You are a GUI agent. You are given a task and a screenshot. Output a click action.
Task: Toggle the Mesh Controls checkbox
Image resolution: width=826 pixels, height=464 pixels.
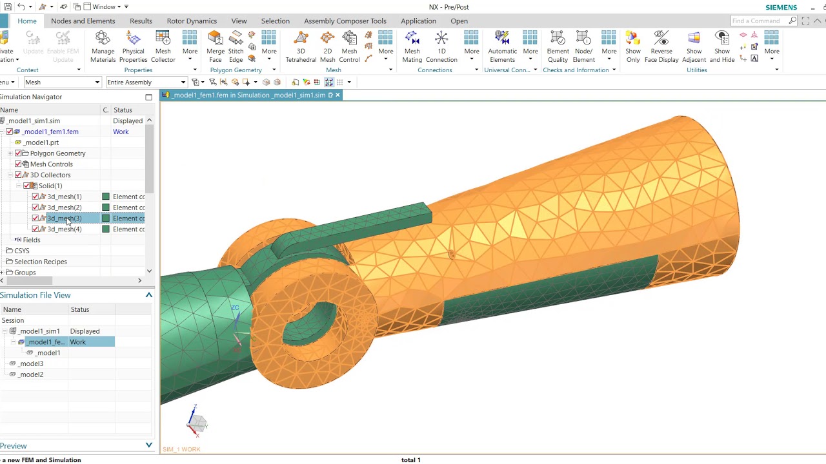[x=18, y=164]
